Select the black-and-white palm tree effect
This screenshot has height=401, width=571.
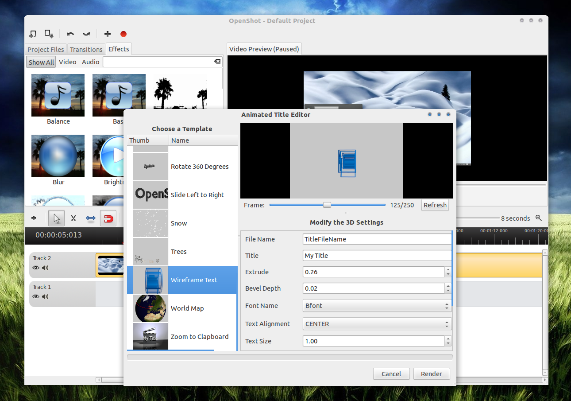tap(180, 92)
